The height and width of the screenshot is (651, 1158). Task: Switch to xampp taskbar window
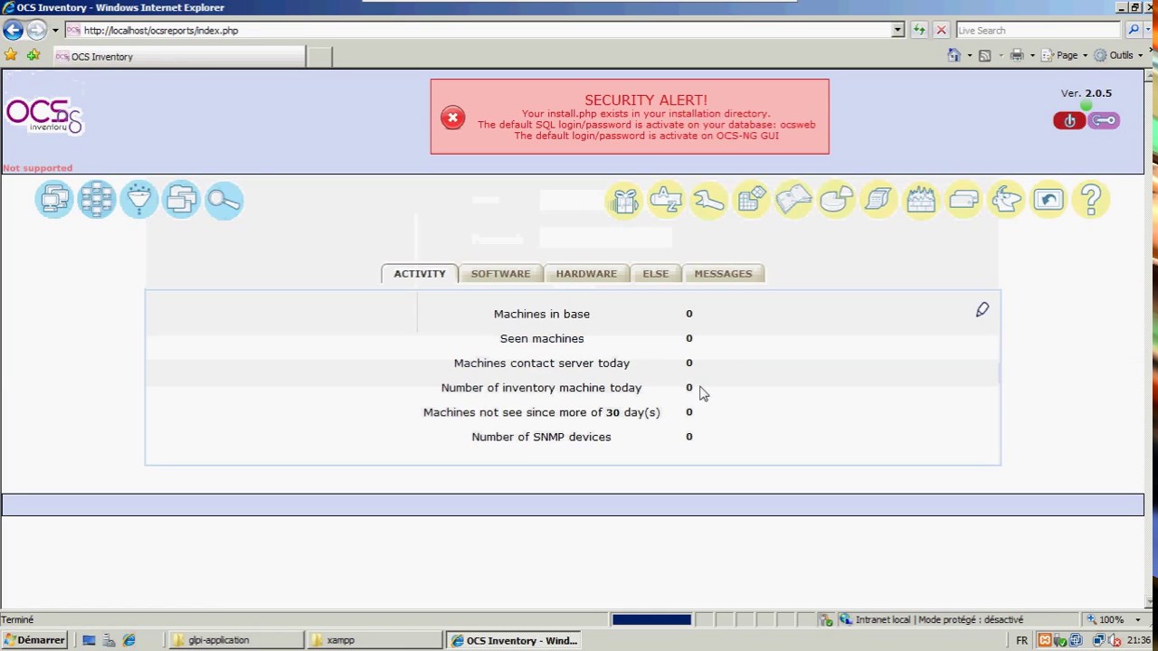[x=374, y=640]
